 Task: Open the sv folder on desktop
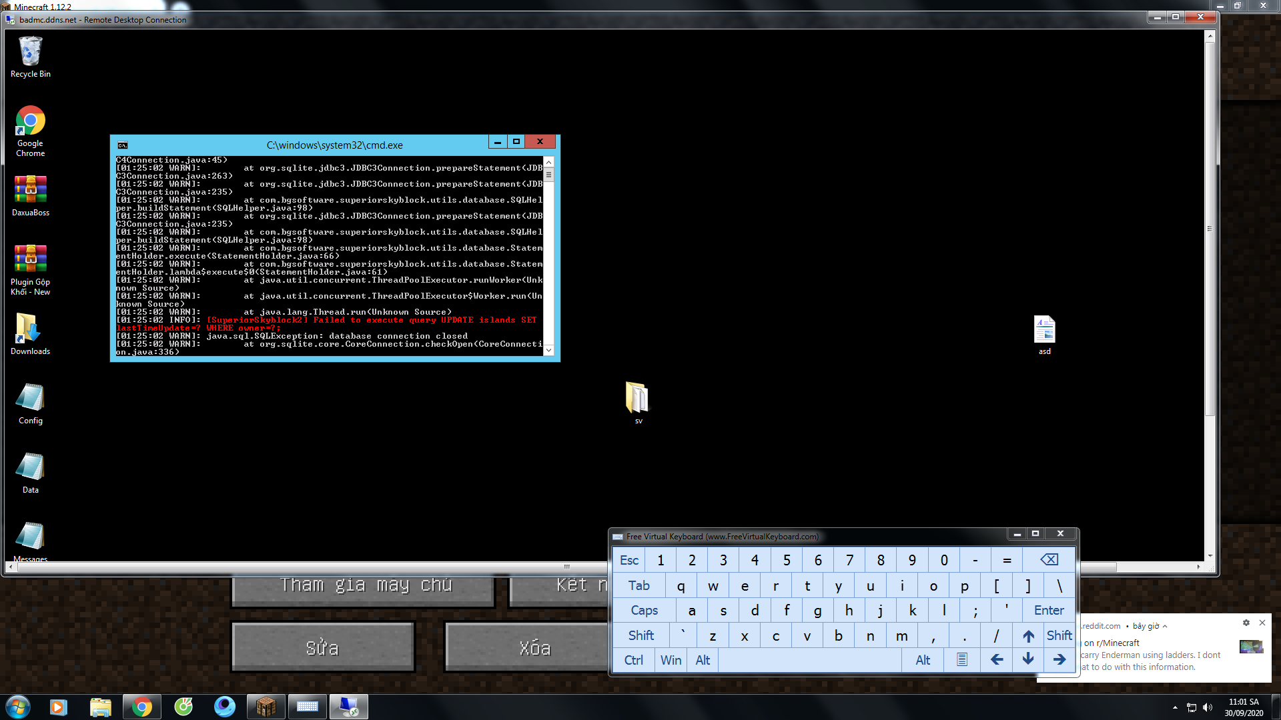click(x=637, y=399)
